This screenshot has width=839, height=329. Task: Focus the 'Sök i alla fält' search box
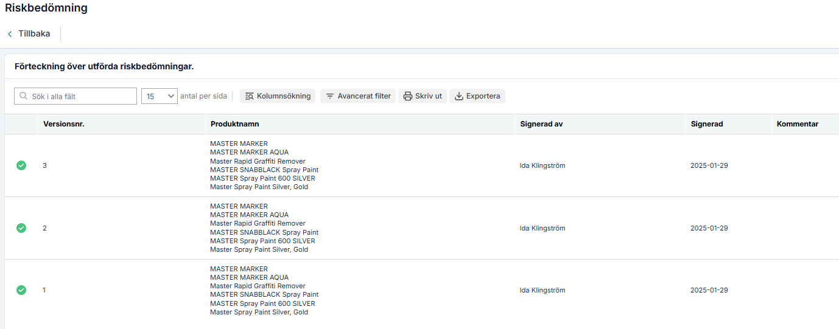(75, 96)
